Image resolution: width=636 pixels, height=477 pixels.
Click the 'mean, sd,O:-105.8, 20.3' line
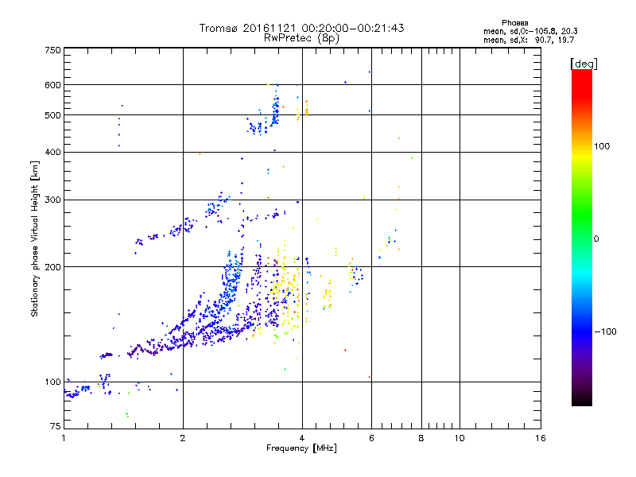point(530,32)
